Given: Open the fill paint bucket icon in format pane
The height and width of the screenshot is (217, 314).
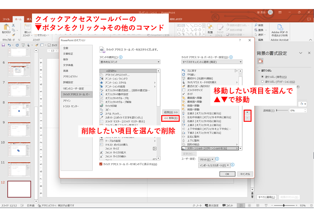Looking at the screenshot, I should coord(260,61).
